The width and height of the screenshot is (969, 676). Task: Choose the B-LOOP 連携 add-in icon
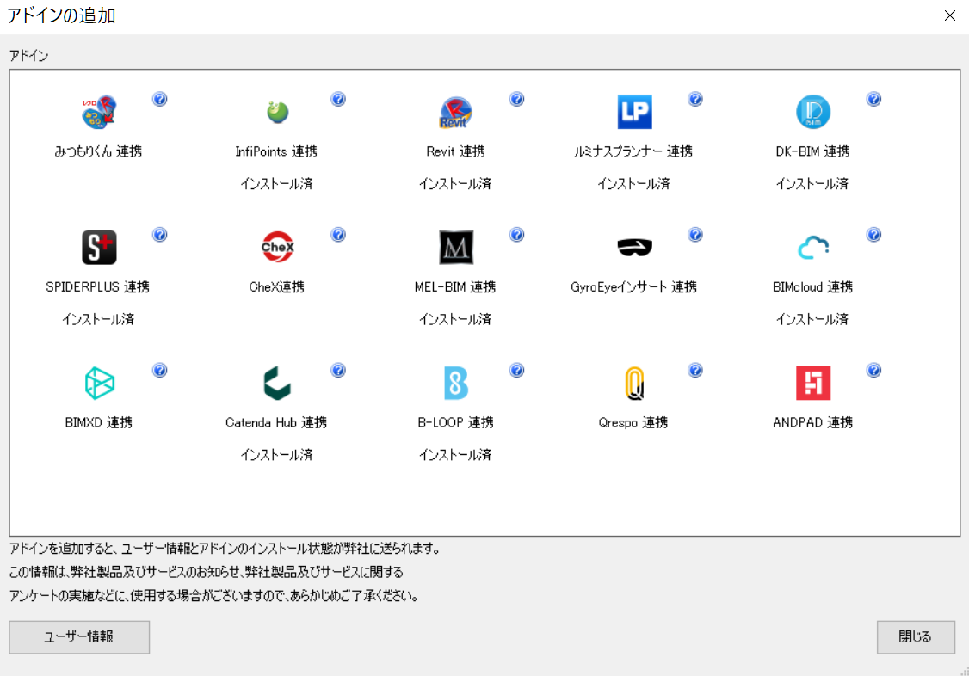click(455, 383)
